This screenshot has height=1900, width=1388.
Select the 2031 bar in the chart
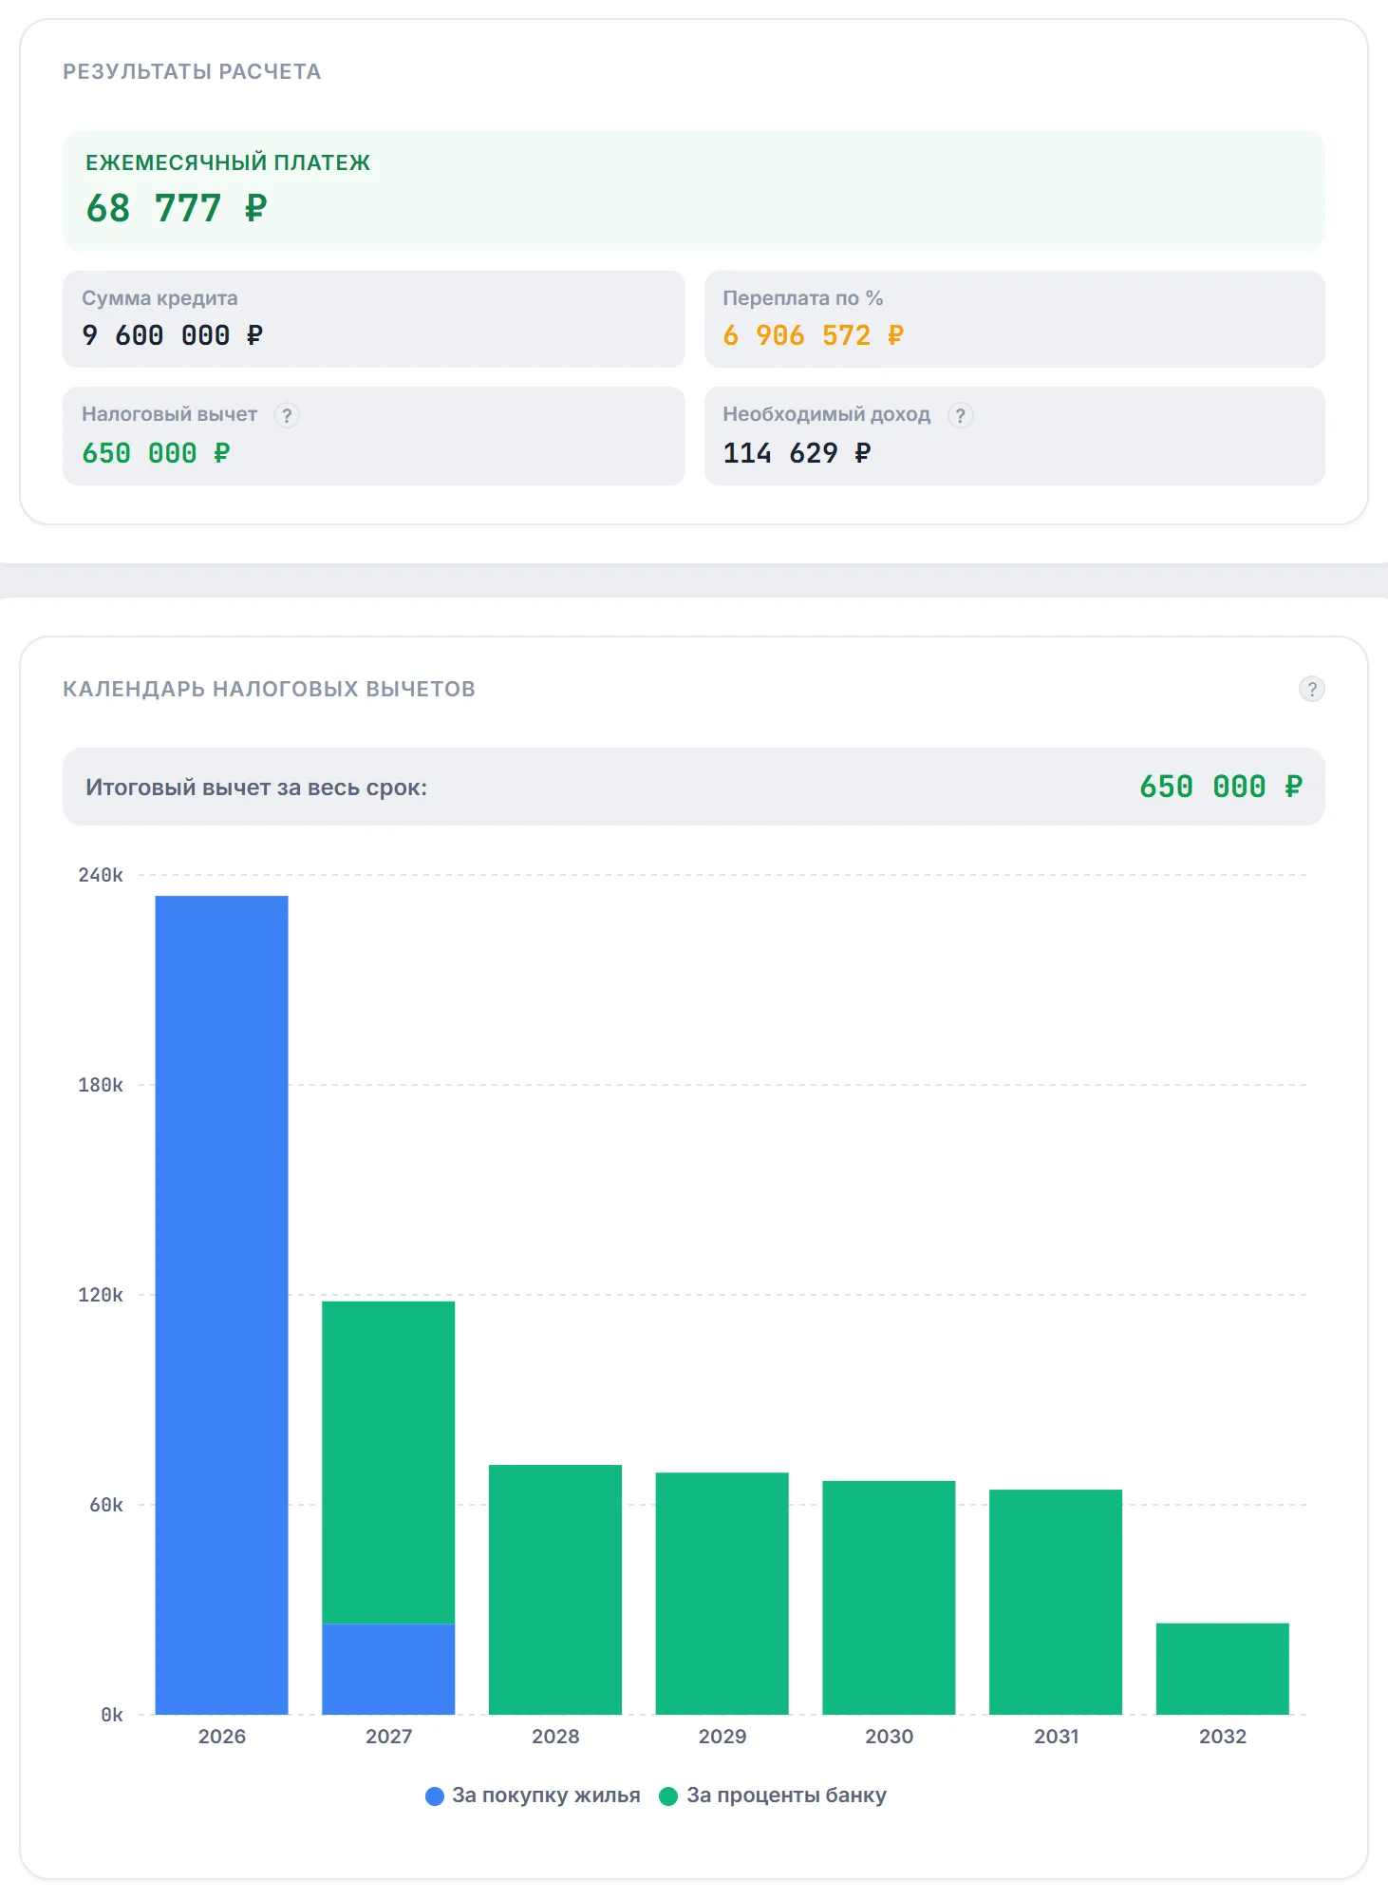[x=1056, y=1602]
